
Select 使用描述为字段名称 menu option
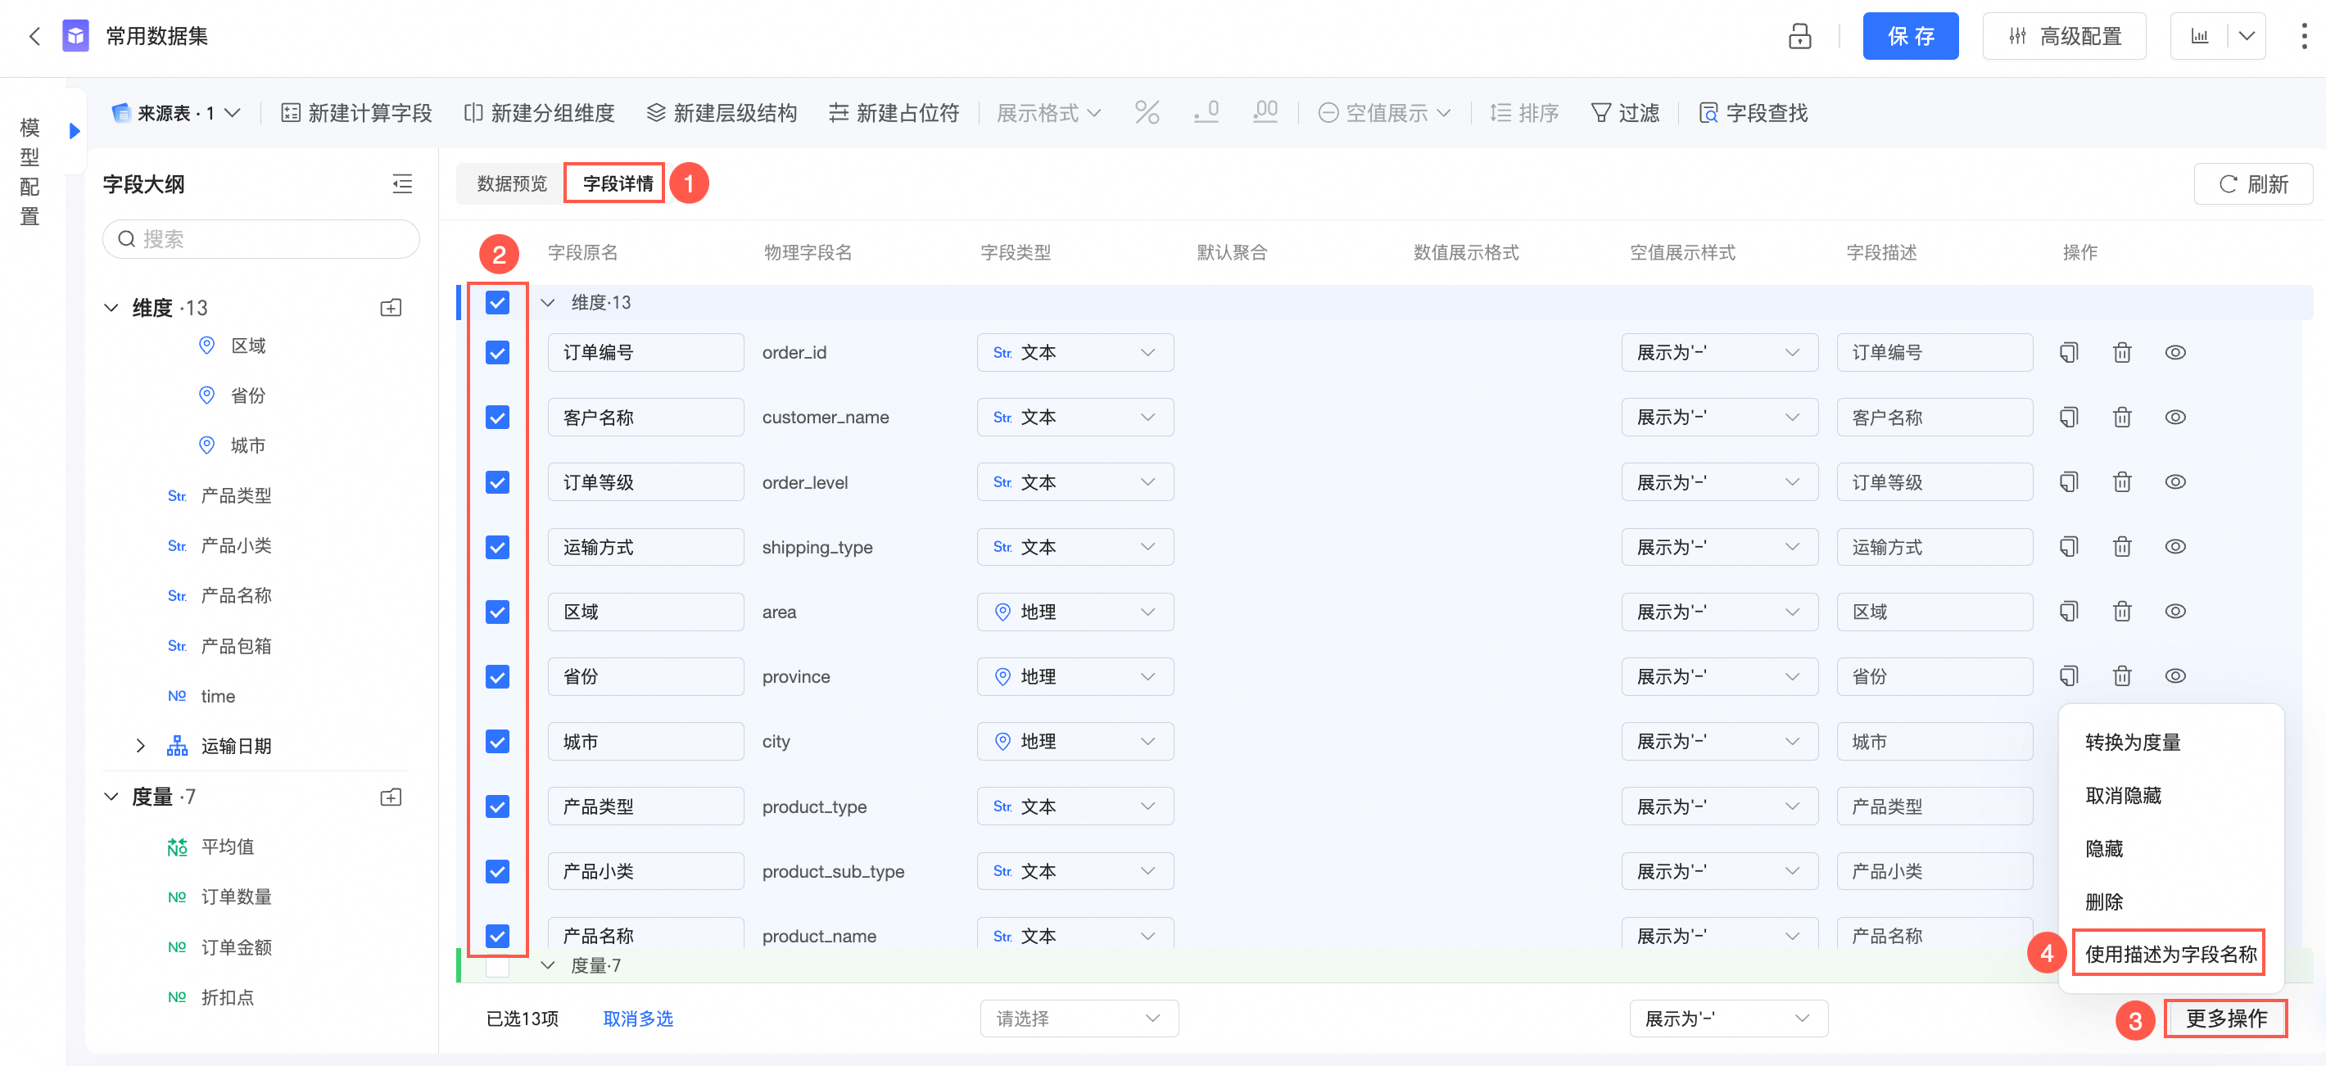[x=2170, y=954]
